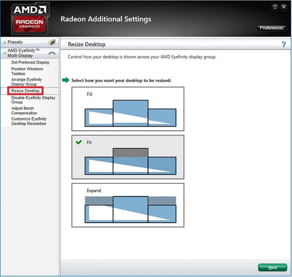This screenshot has height=277, width=292.
Task: Click the Resize Desktop page heading
Action: click(87, 44)
